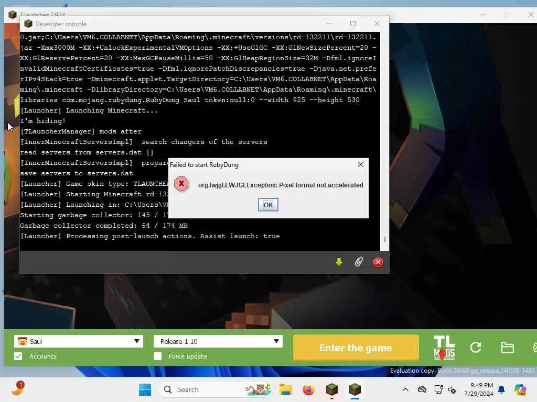Close the Failed to start RubyDung dialog
This screenshot has width=537, height=402.
[360, 164]
